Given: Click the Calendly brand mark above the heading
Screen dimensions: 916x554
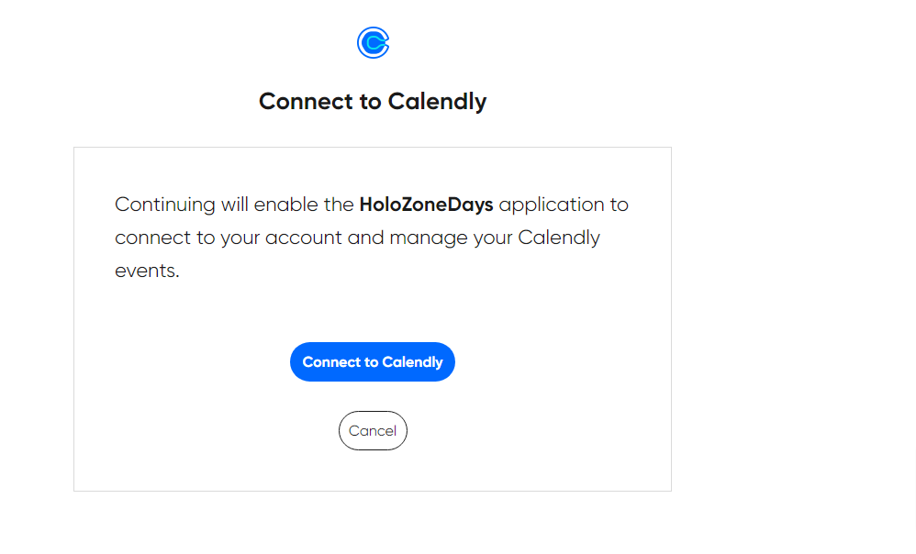Looking at the screenshot, I should [x=373, y=42].
